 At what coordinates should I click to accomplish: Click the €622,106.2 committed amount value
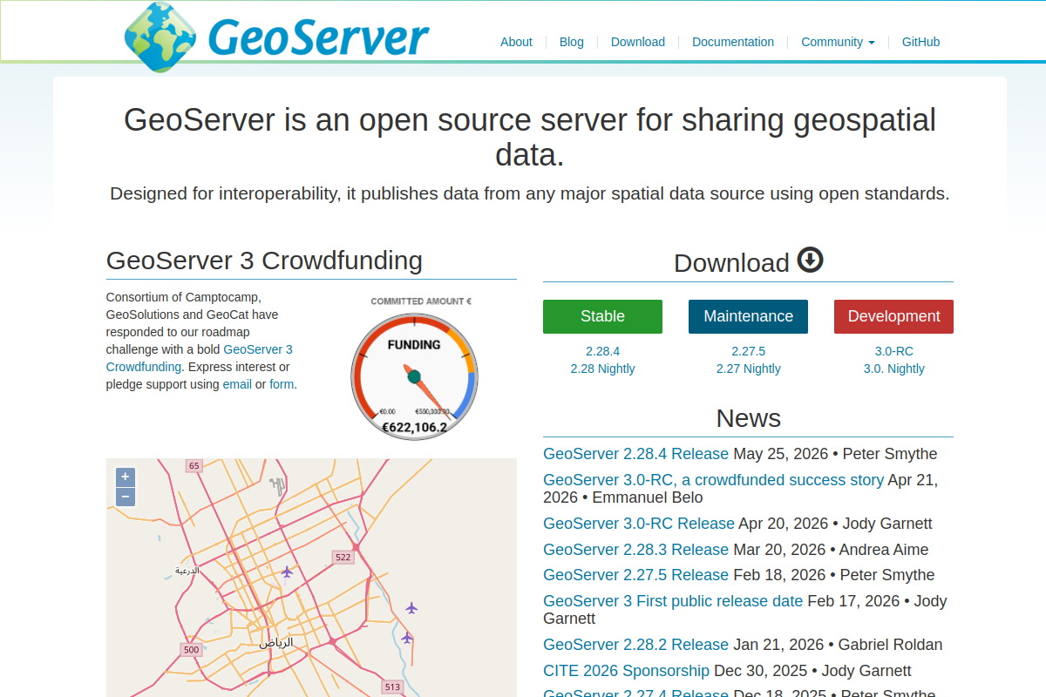[415, 427]
